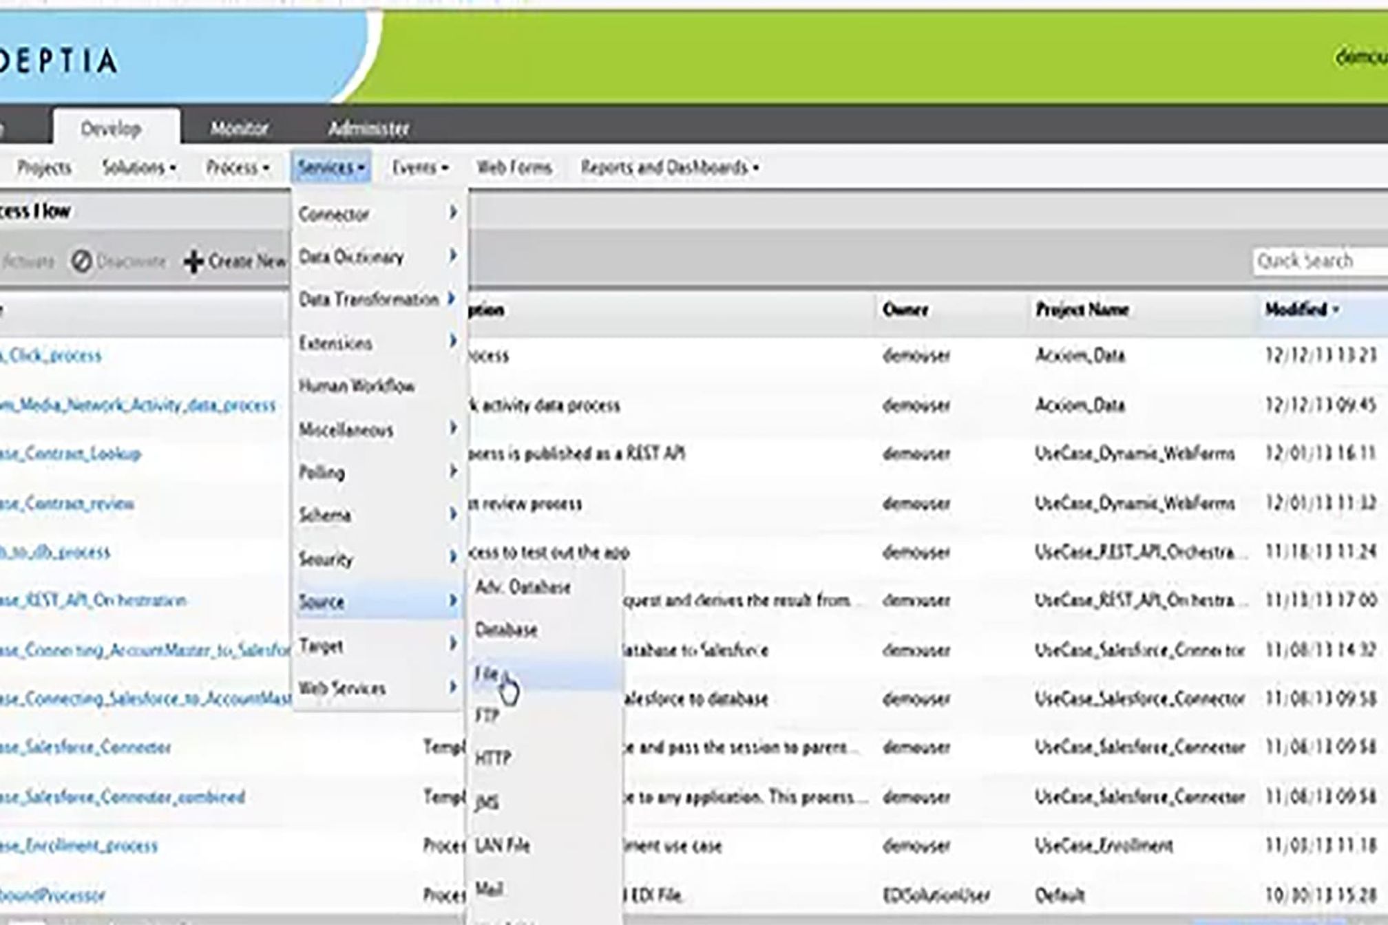Expand the Connector submenu arrow

tap(452, 213)
